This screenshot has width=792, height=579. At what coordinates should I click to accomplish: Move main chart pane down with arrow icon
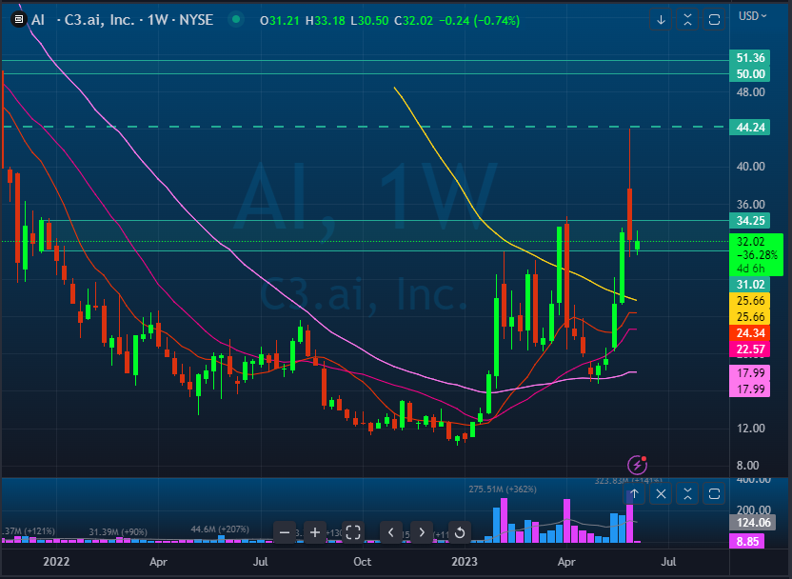click(x=661, y=20)
